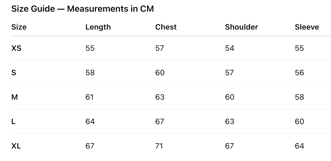Click the Length column header
The height and width of the screenshot is (161, 331).
point(98,27)
